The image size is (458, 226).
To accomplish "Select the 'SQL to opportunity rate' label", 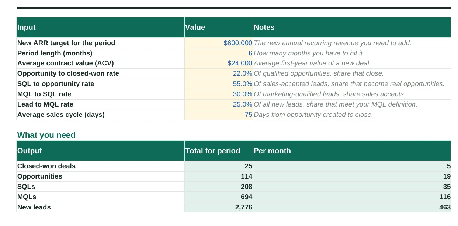I will point(56,84).
